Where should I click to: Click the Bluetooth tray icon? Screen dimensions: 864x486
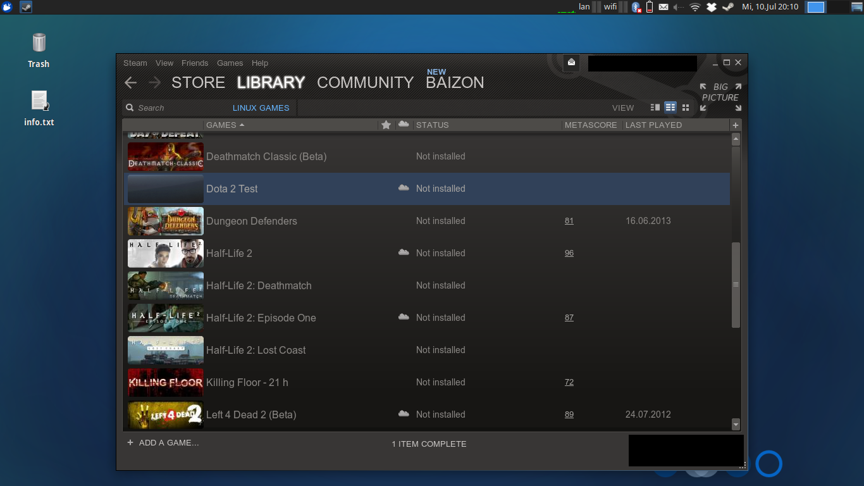[x=636, y=7]
